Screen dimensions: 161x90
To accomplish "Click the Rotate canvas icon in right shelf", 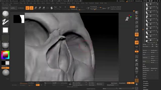I will [137, 68].
